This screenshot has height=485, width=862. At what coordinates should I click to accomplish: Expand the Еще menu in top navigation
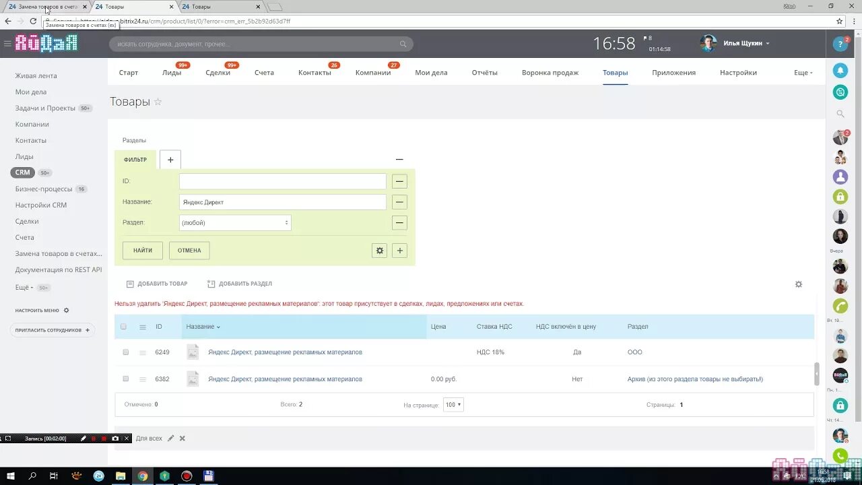coord(803,73)
